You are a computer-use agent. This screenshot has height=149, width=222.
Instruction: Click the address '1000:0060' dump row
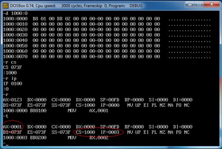click(x=15, y=51)
